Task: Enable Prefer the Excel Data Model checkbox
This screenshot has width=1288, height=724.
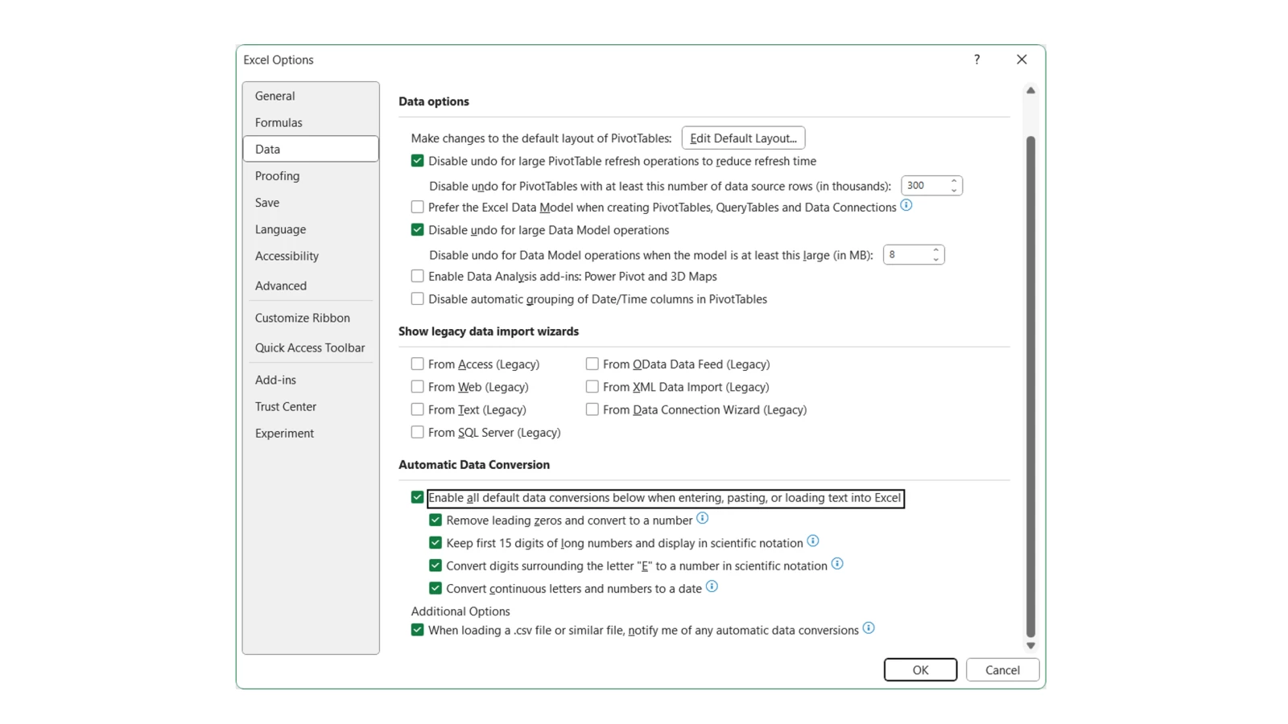Action: coord(417,208)
